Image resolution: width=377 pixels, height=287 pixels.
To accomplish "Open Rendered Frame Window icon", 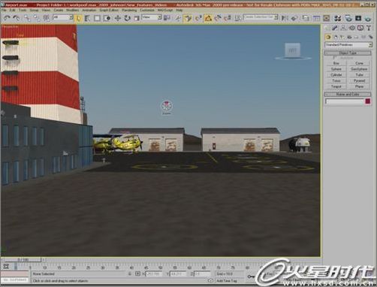I will [x=358, y=18].
